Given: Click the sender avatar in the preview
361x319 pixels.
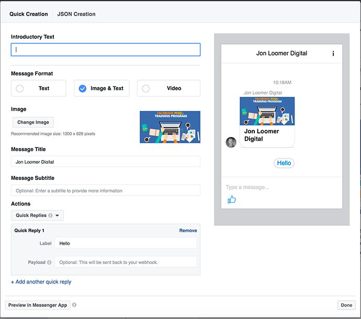Looking at the screenshot, I should click(231, 142).
